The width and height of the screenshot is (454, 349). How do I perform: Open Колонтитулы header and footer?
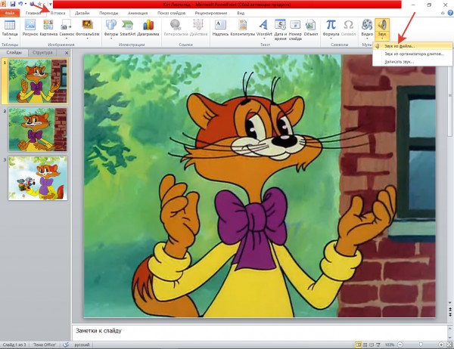(x=243, y=28)
